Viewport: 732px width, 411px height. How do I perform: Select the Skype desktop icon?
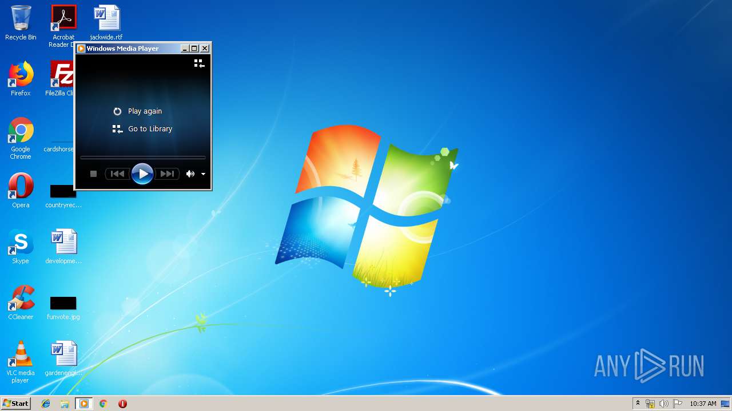pyautogui.click(x=21, y=247)
